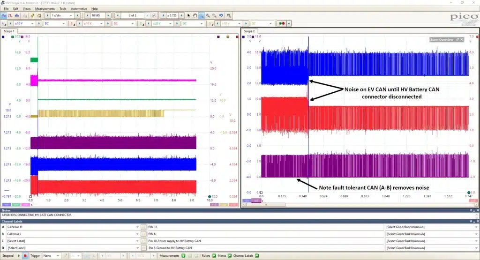The width and height of the screenshot is (480, 260).
Task: Select the arrow pointer tool
Action: pos(188,15)
